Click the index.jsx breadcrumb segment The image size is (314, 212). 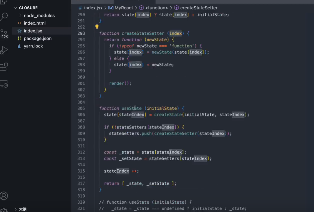tap(93, 8)
